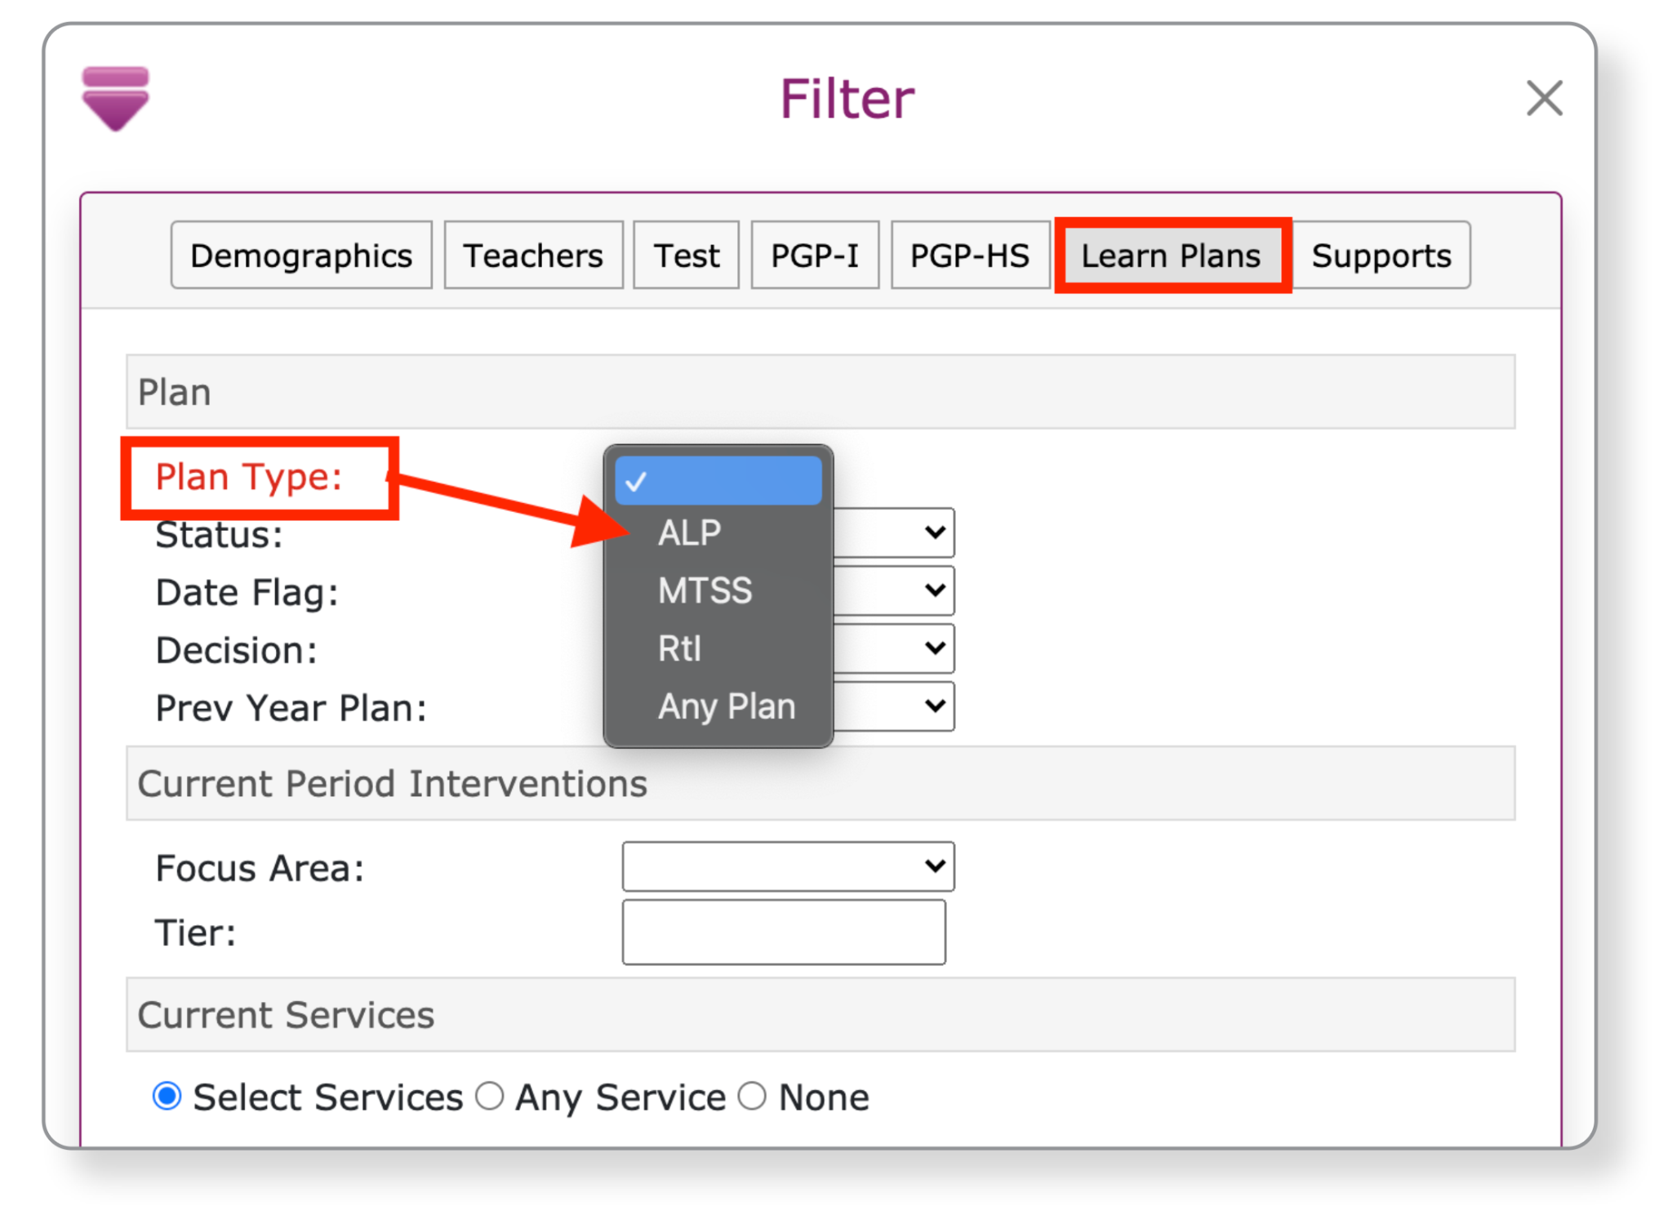Pick MTSS in the Plan Type dropdown
1672x1211 pixels.
point(705,590)
